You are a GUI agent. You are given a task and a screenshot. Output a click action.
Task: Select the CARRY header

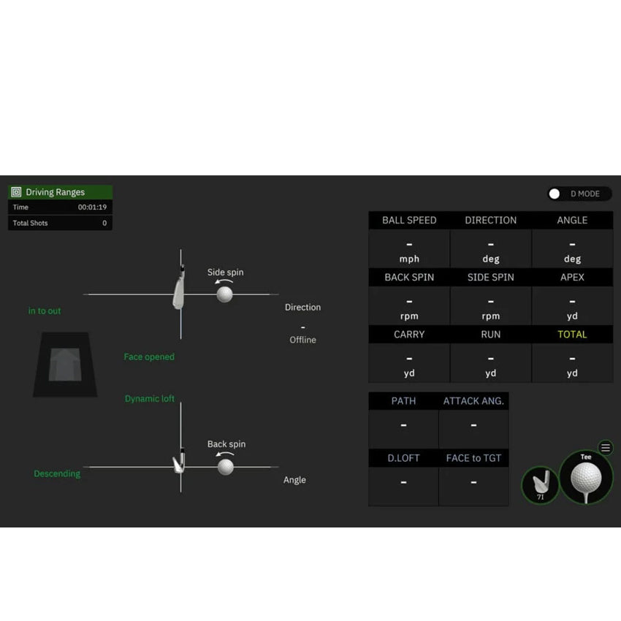(409, 335)
